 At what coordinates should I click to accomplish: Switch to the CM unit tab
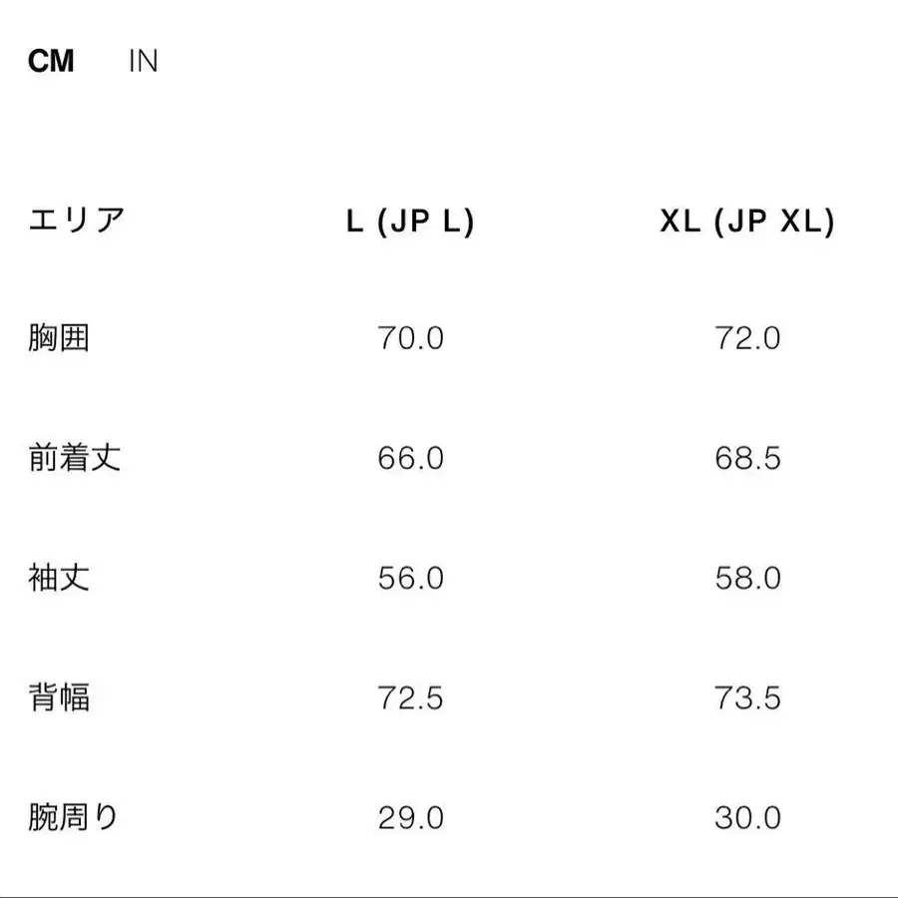point(51,62)
